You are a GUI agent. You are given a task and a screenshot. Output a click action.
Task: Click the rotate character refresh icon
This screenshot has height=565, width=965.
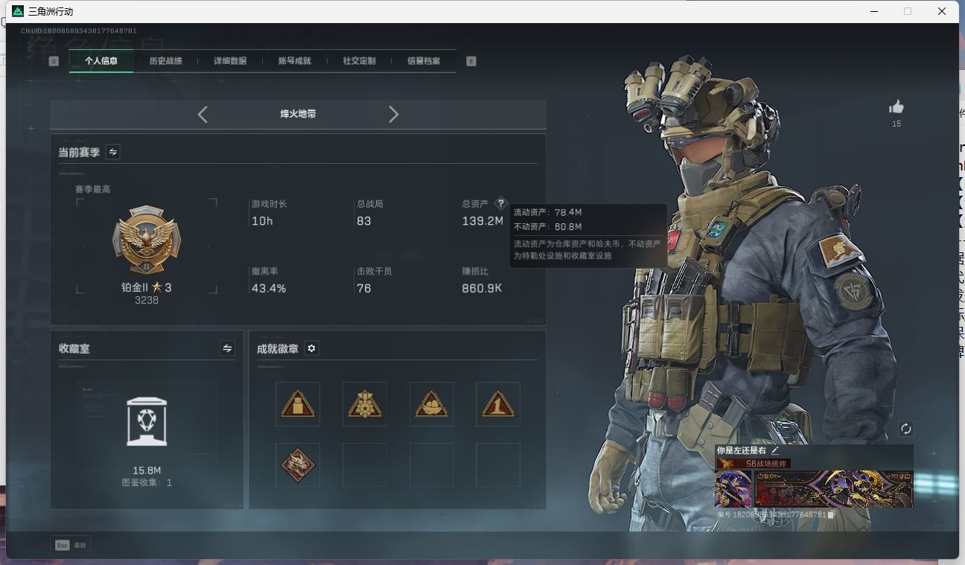point(905,429)
